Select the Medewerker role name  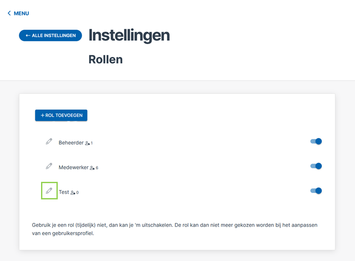click(x=74, y=167)
